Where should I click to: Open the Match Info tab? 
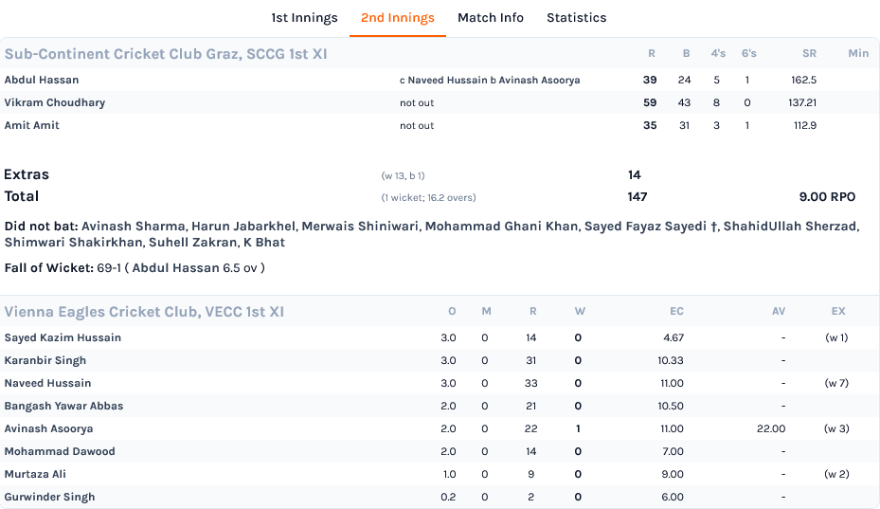coord(491,18)
